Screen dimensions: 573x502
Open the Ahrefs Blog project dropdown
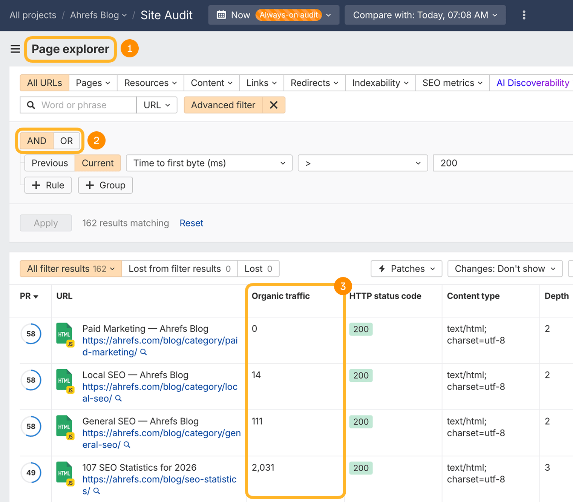(x=98, y=15)
